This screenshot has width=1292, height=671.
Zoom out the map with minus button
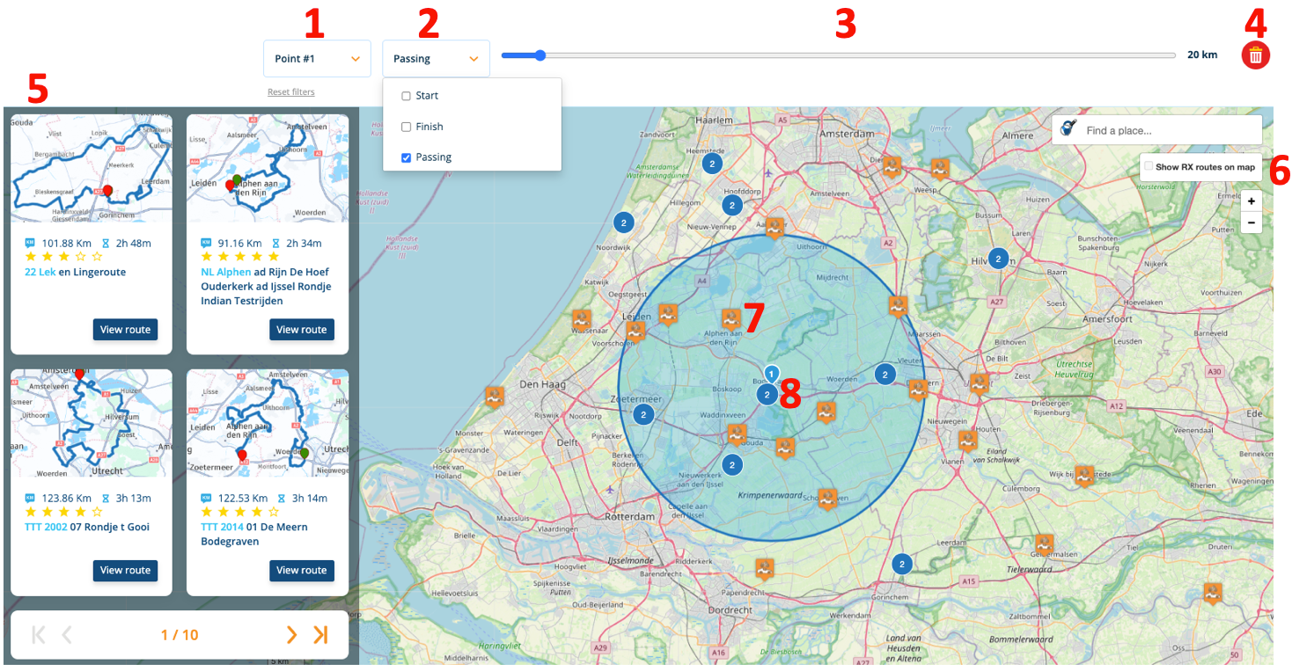pos(1252,222)
